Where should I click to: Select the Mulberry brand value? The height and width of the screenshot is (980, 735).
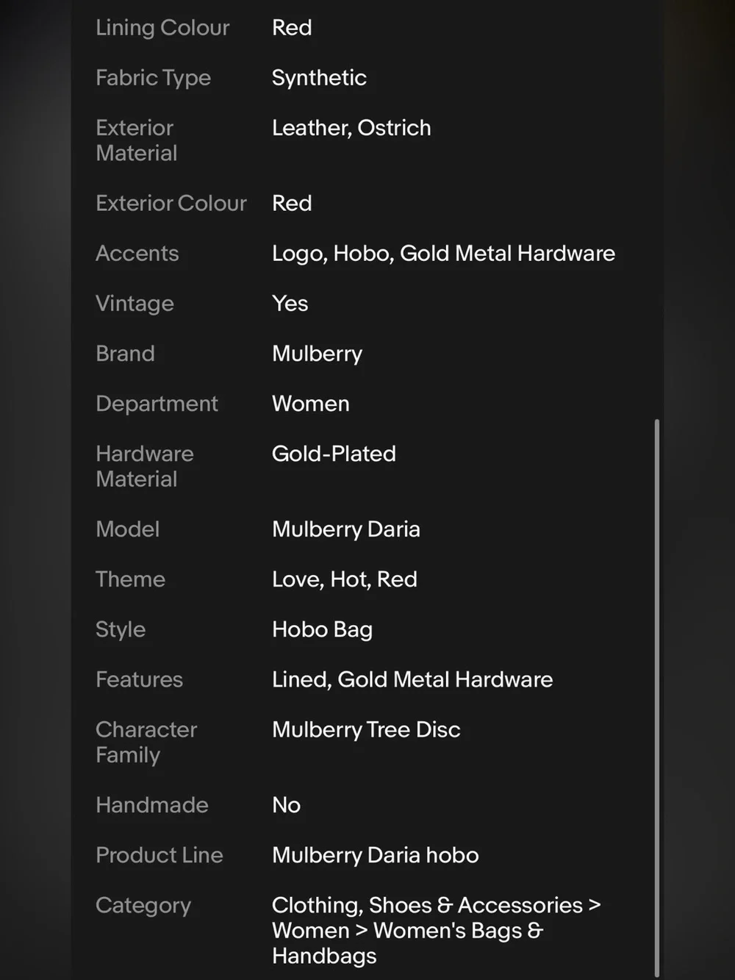317,354
